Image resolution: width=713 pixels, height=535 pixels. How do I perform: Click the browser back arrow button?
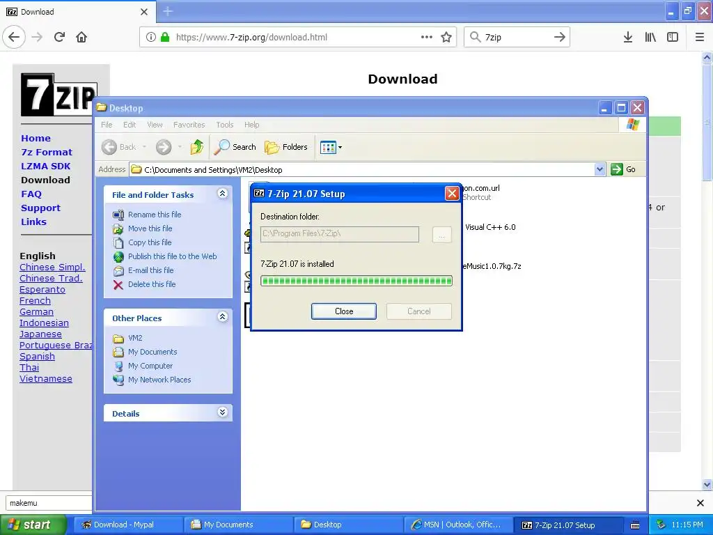pos(14,37)
